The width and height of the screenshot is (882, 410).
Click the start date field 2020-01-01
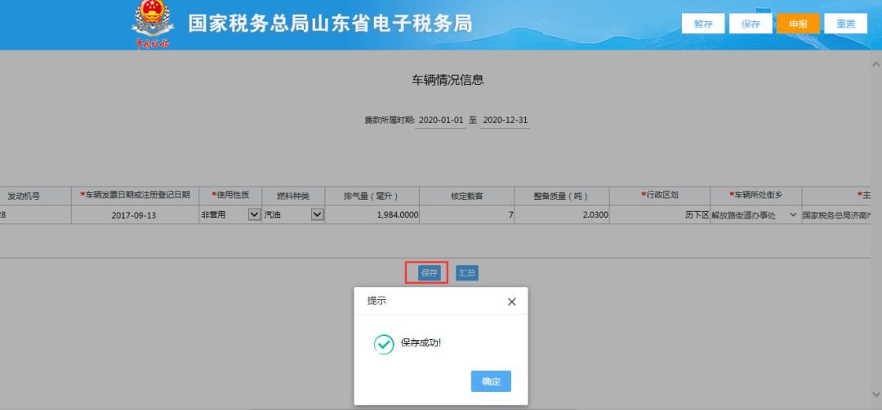tap(440, 121)
